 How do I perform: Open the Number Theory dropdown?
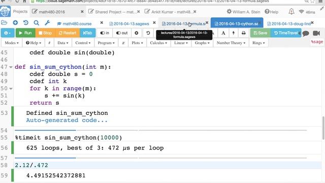[x=231, y=43]
